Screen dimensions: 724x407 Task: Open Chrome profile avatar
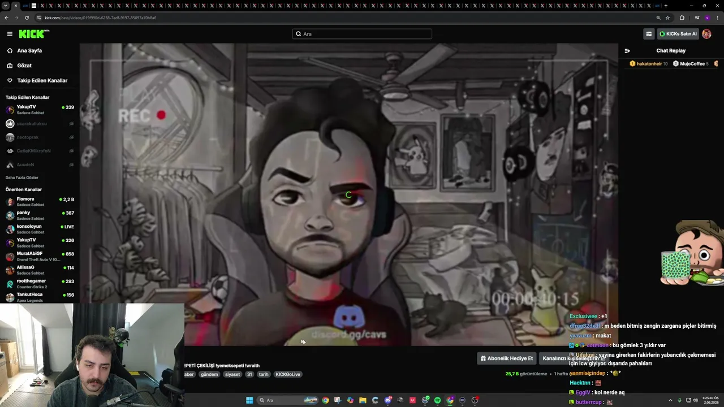(x=707, y=18)
